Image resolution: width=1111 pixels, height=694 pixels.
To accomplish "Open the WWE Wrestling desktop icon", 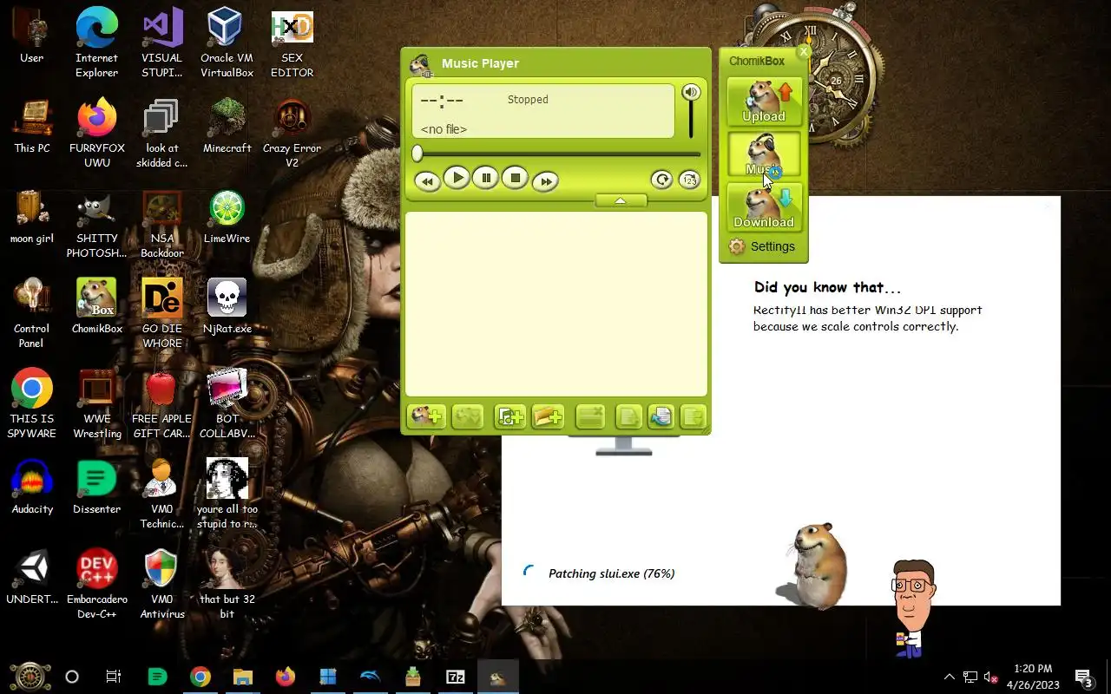I will pos(97,403).
